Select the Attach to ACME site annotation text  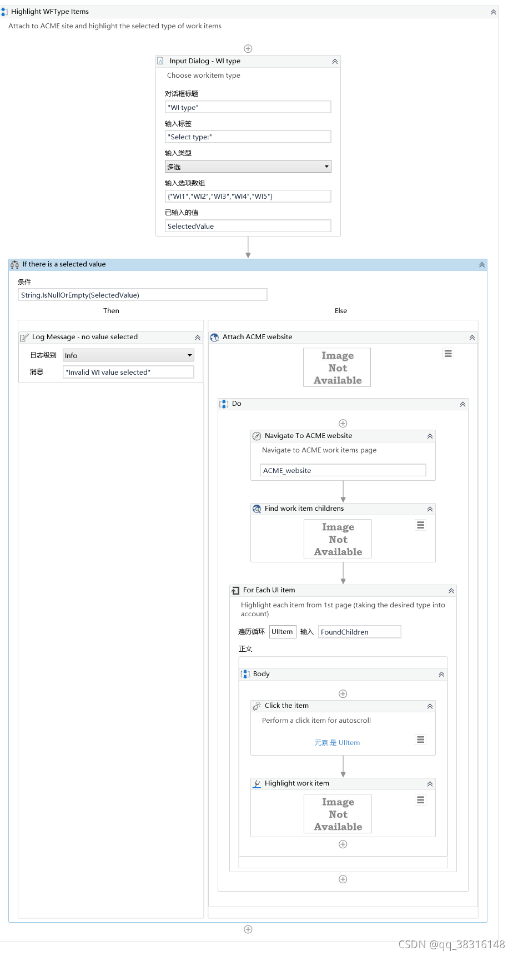[x=115, y=26]
